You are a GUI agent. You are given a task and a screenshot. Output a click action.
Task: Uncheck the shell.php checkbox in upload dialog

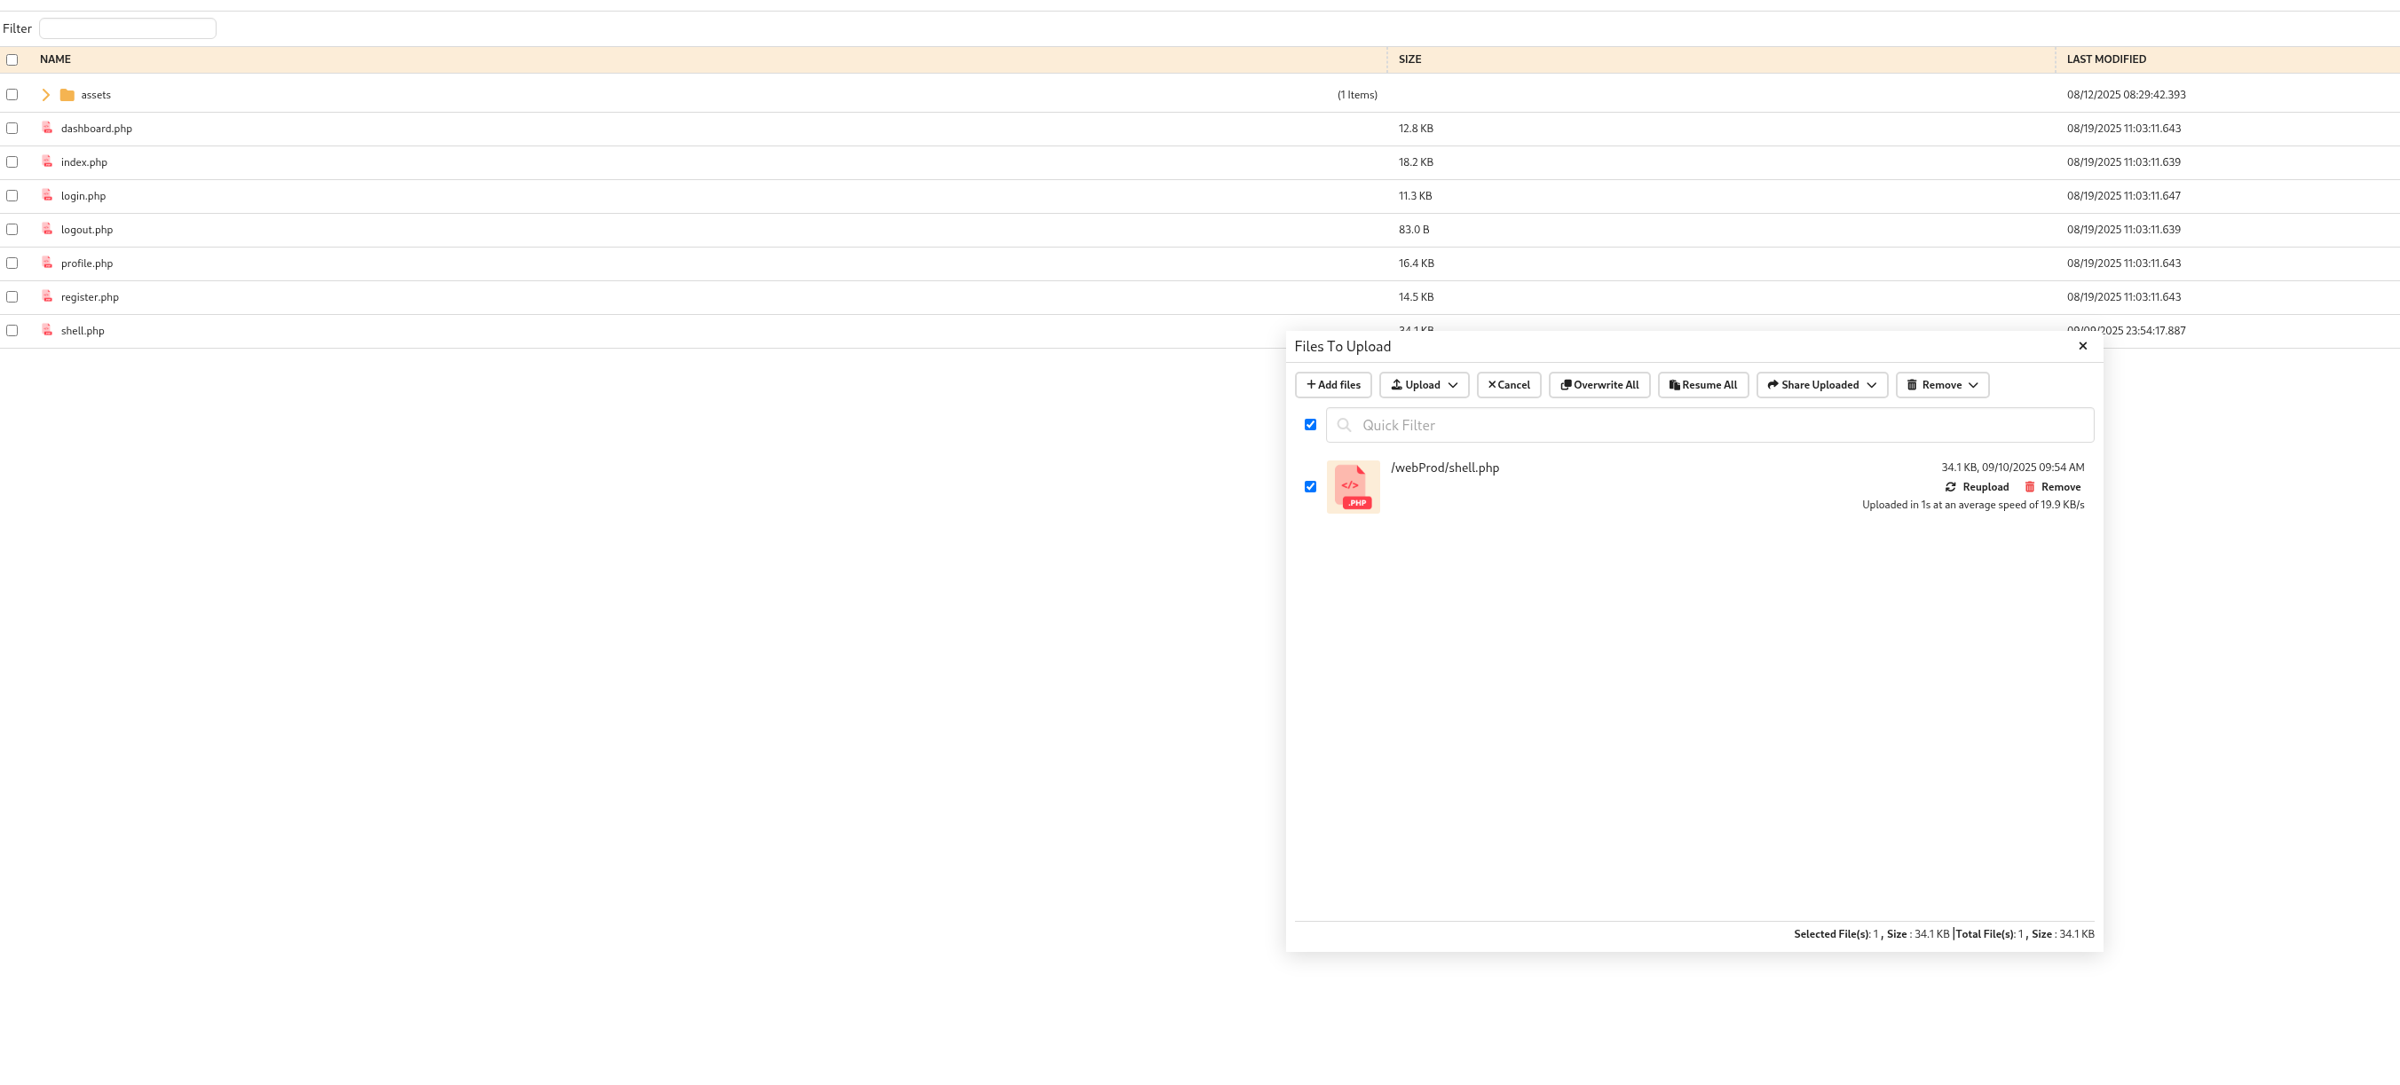pos(1310,486)
